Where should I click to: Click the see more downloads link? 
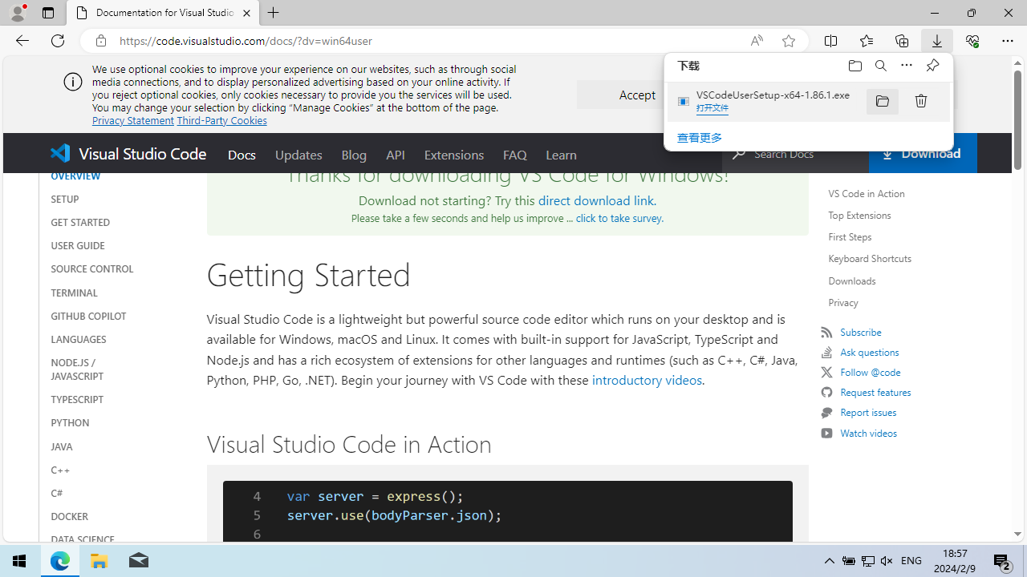tap(700, 138)
